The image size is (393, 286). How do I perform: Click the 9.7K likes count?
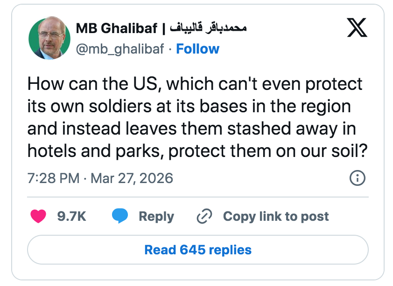[x=71, y=216]
